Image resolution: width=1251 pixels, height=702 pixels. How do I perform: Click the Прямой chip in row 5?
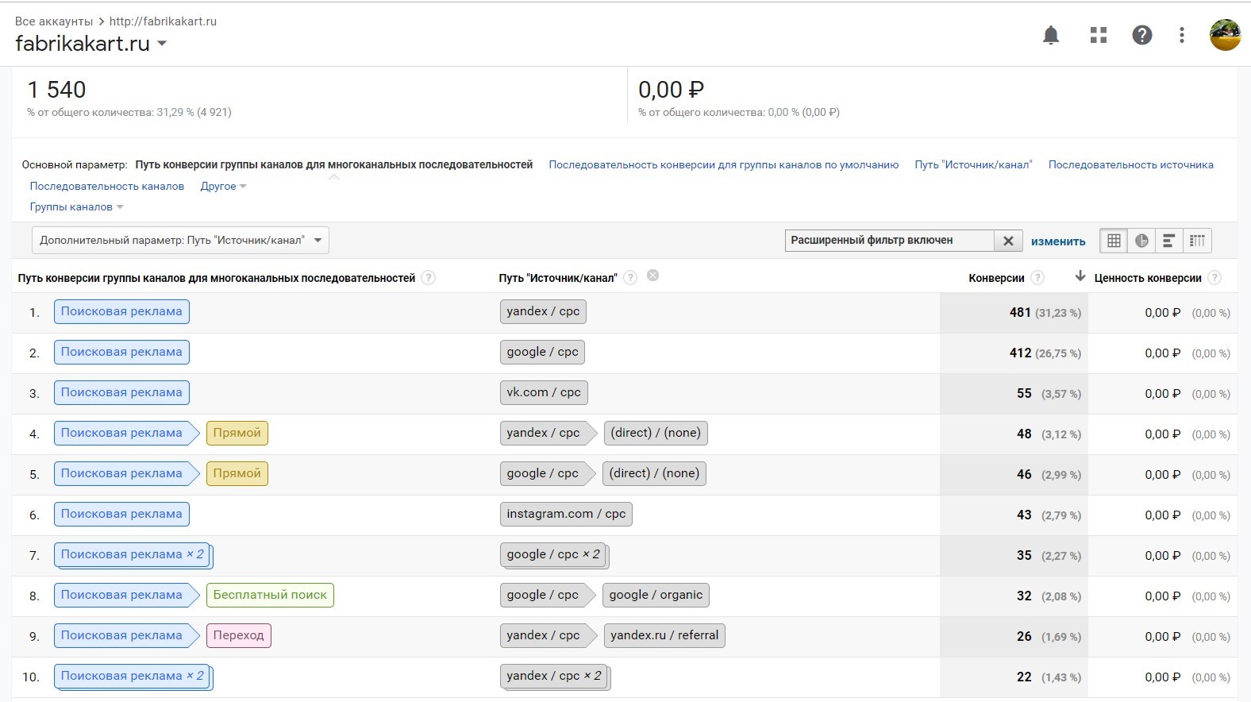pyautogui.click(x=237, y=473)
